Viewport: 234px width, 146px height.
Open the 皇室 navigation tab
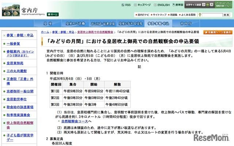(48, 23)
